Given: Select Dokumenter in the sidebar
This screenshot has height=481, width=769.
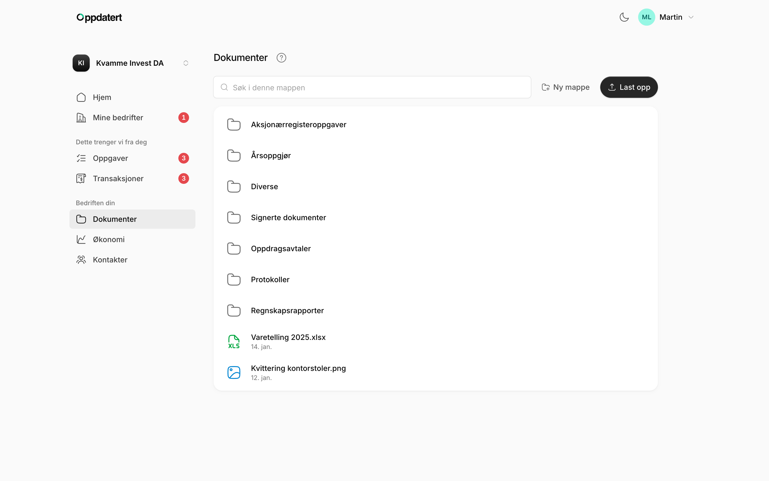Looking at the screenshot, I should pos(132,219).
